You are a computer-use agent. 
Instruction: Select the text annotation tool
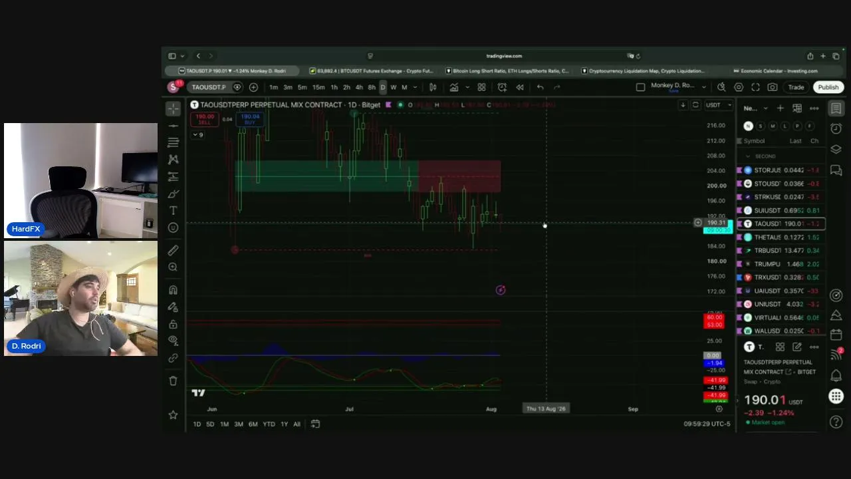174,210
